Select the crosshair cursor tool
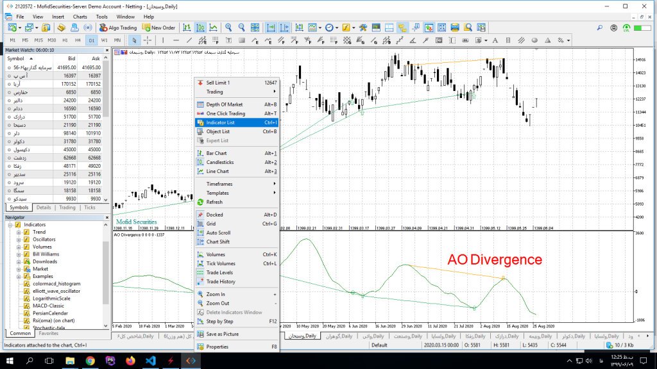The width and height of the screenshot is (657, 369). (148, 40)
